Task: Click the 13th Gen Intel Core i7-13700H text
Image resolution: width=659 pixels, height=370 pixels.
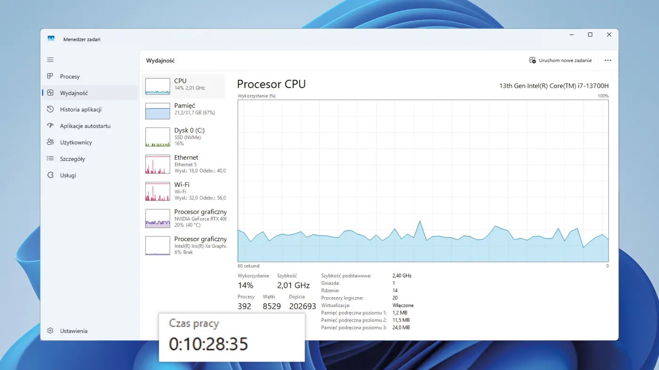Action: click(x=554, y=86)
